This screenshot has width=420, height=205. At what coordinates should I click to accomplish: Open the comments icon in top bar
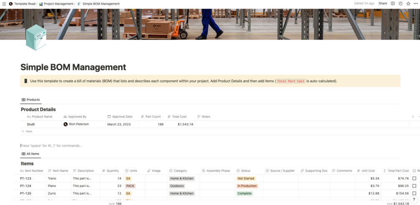click(393, 3)
